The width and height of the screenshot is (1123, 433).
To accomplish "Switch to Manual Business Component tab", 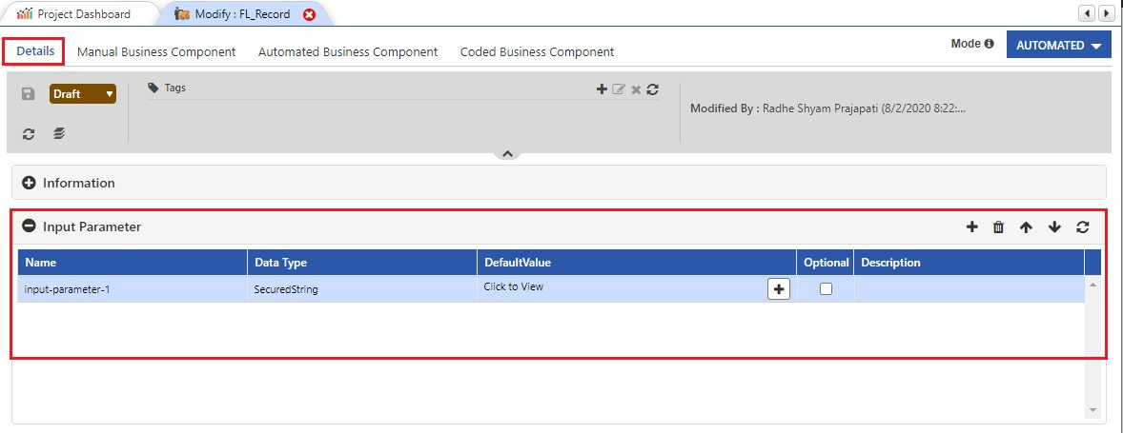I will [x=156, y=52].
